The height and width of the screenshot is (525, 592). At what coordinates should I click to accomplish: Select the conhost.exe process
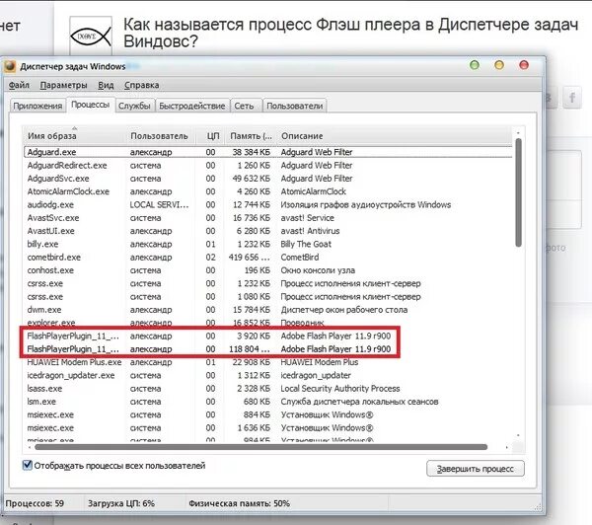[x=268, y=270]
